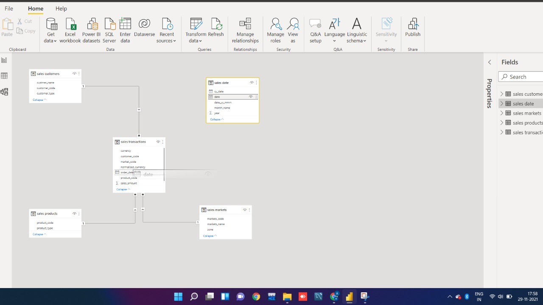
Task: Expand the collapsed Properties pane
Action: [x=490, y=62]
